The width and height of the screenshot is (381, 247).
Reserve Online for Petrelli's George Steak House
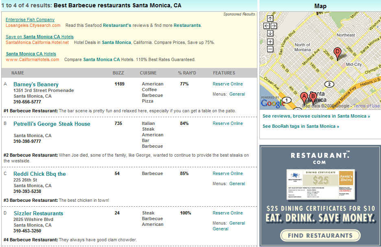pos(228,123)
